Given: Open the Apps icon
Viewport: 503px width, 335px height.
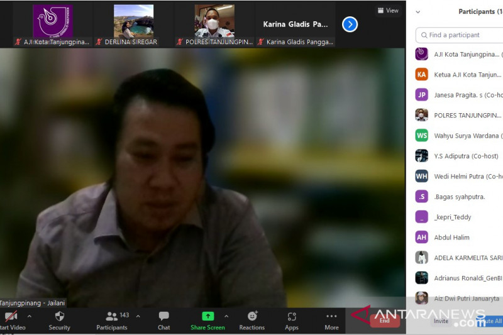Looking at the screenshot, I should [x=292, y=317].
